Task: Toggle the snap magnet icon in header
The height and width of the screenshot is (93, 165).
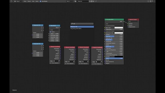Action: click(x=151, y=1)
